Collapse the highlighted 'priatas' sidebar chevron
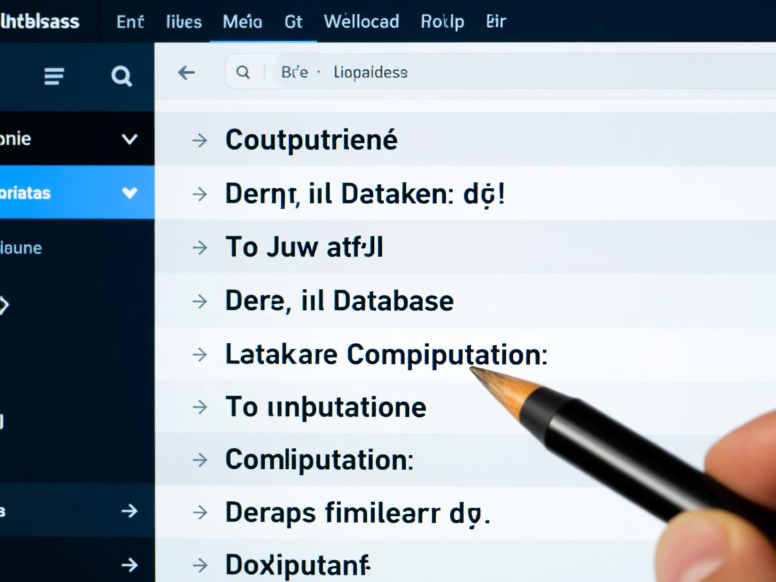The width and height of the screenshot is (776, 582). point(129,193)
